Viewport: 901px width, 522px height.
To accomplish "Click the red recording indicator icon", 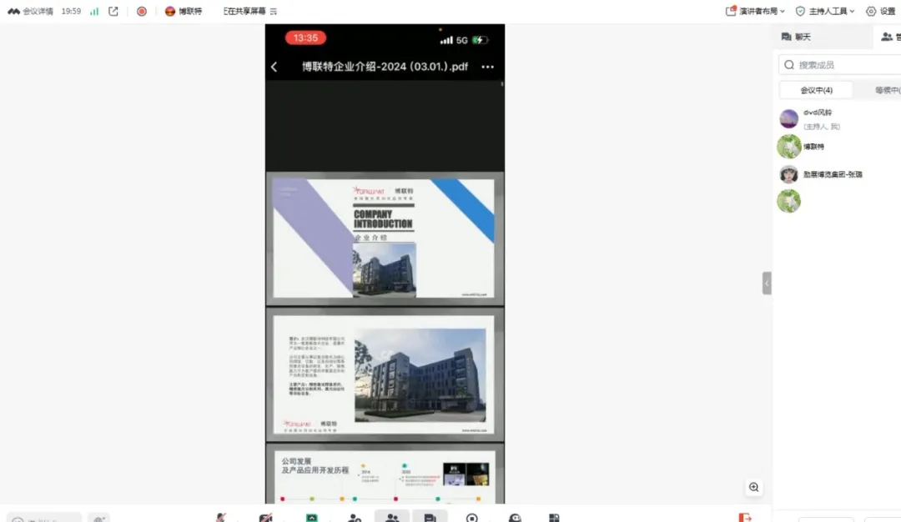I will [141, 11].
